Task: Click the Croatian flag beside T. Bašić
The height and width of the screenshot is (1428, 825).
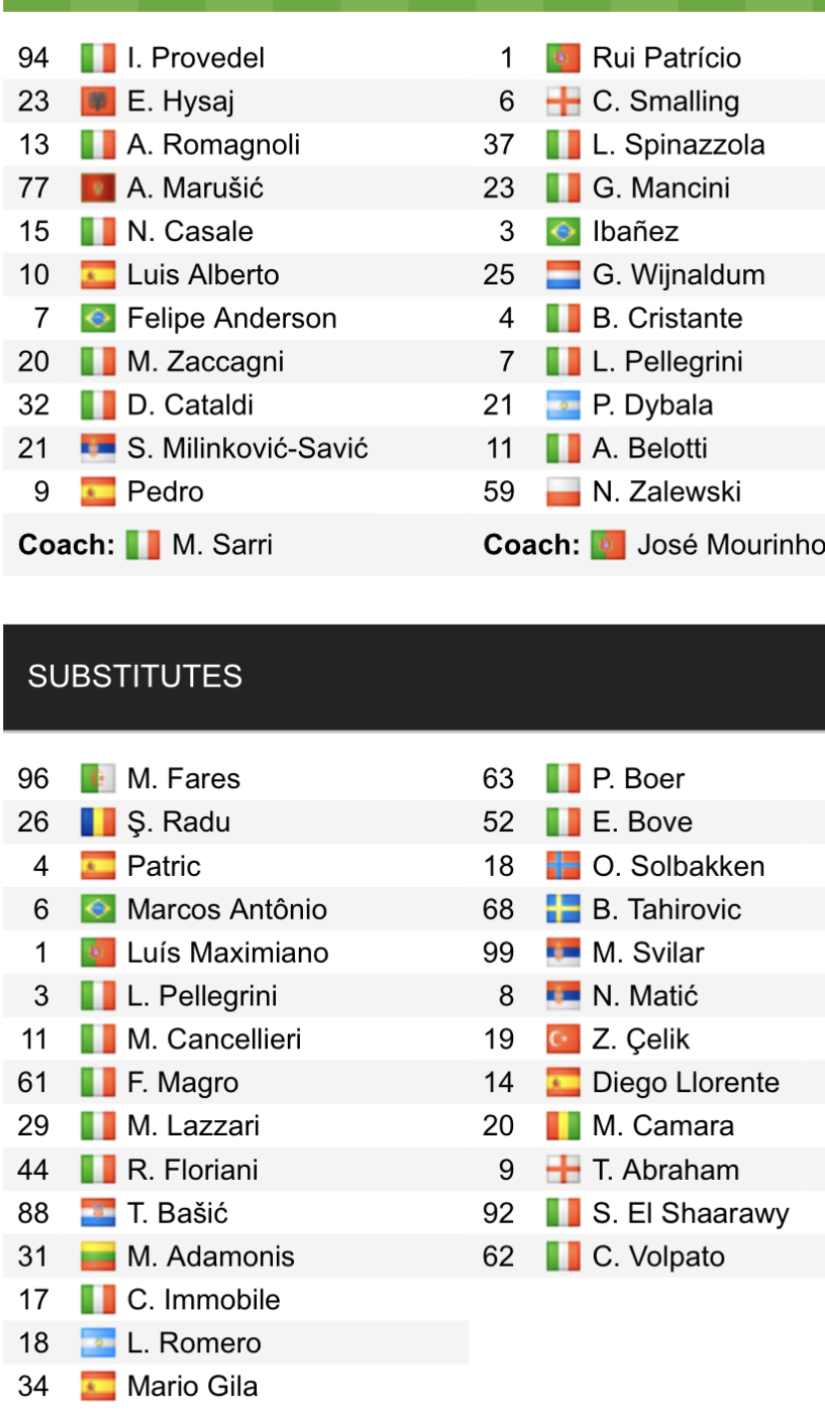Action: click(x=98, y=1213)
